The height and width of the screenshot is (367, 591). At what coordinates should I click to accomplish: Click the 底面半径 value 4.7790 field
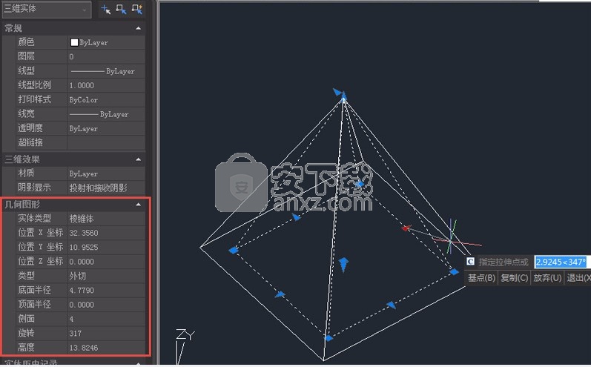[x=104, y=290]
